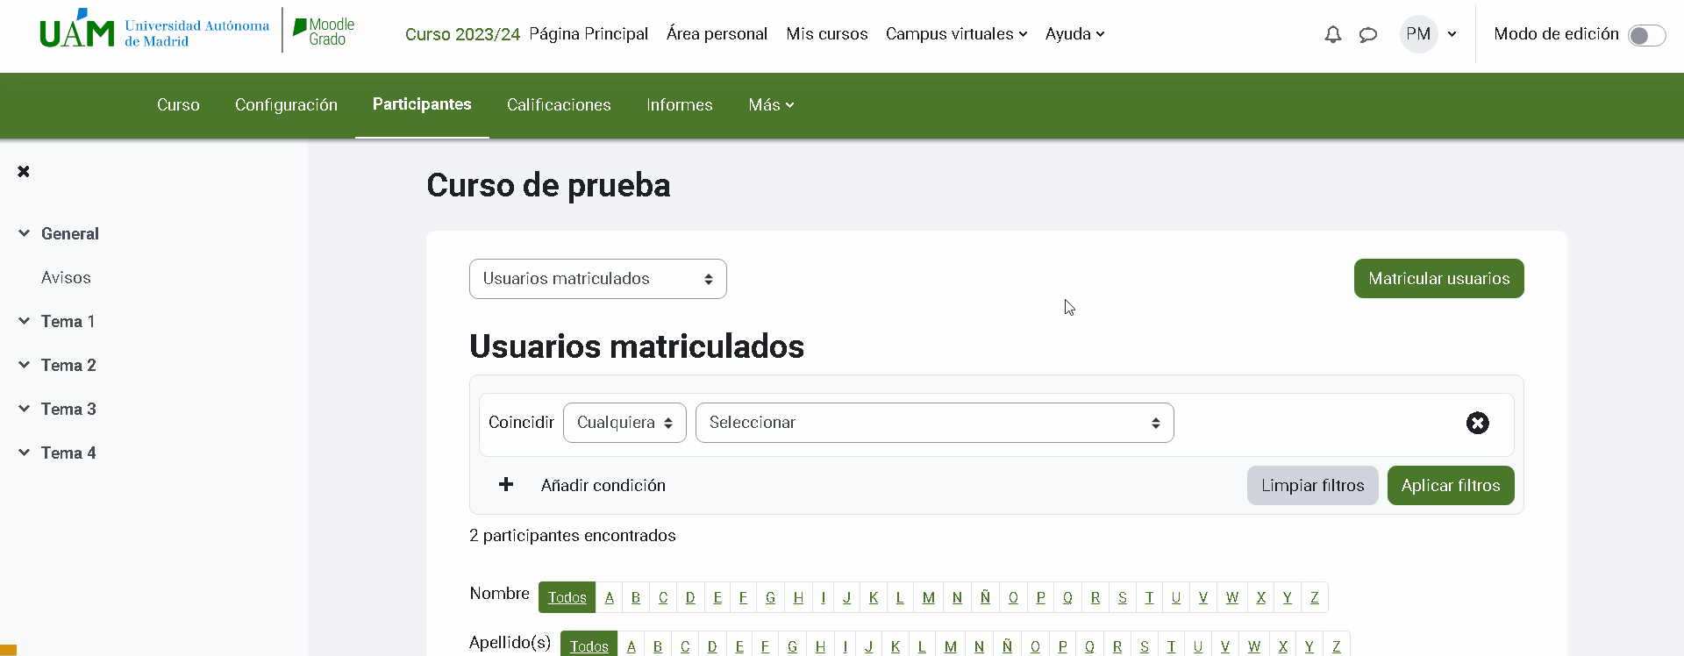1684x656 pixels.
Task: Click the Añadir condición link
Action: [x=603, y=485]
